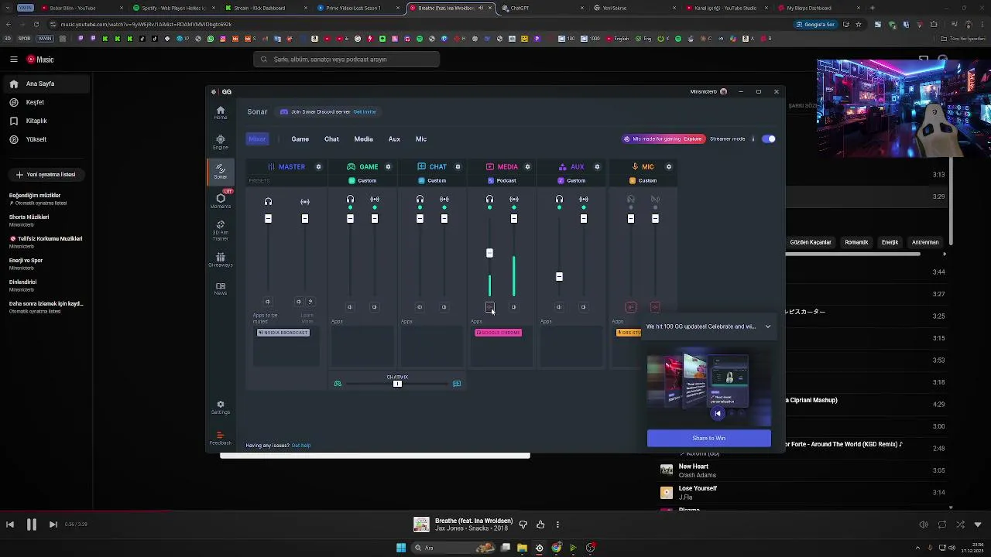
Task: Click the Streamer mode info icon
Action: [x=753, y=139]
